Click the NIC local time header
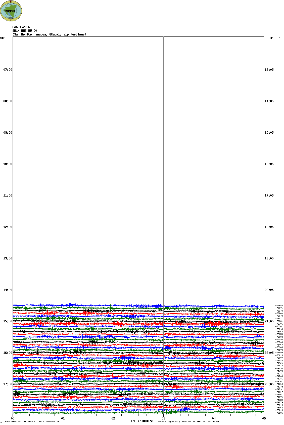This screenshot has height=425, width=284. click(3, 38)
